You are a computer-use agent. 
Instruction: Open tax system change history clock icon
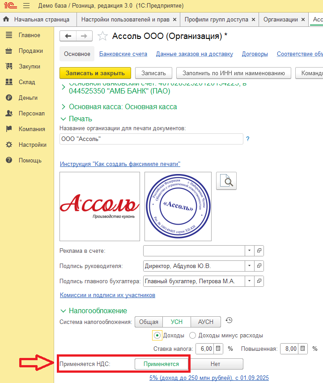tap(229, 320)
